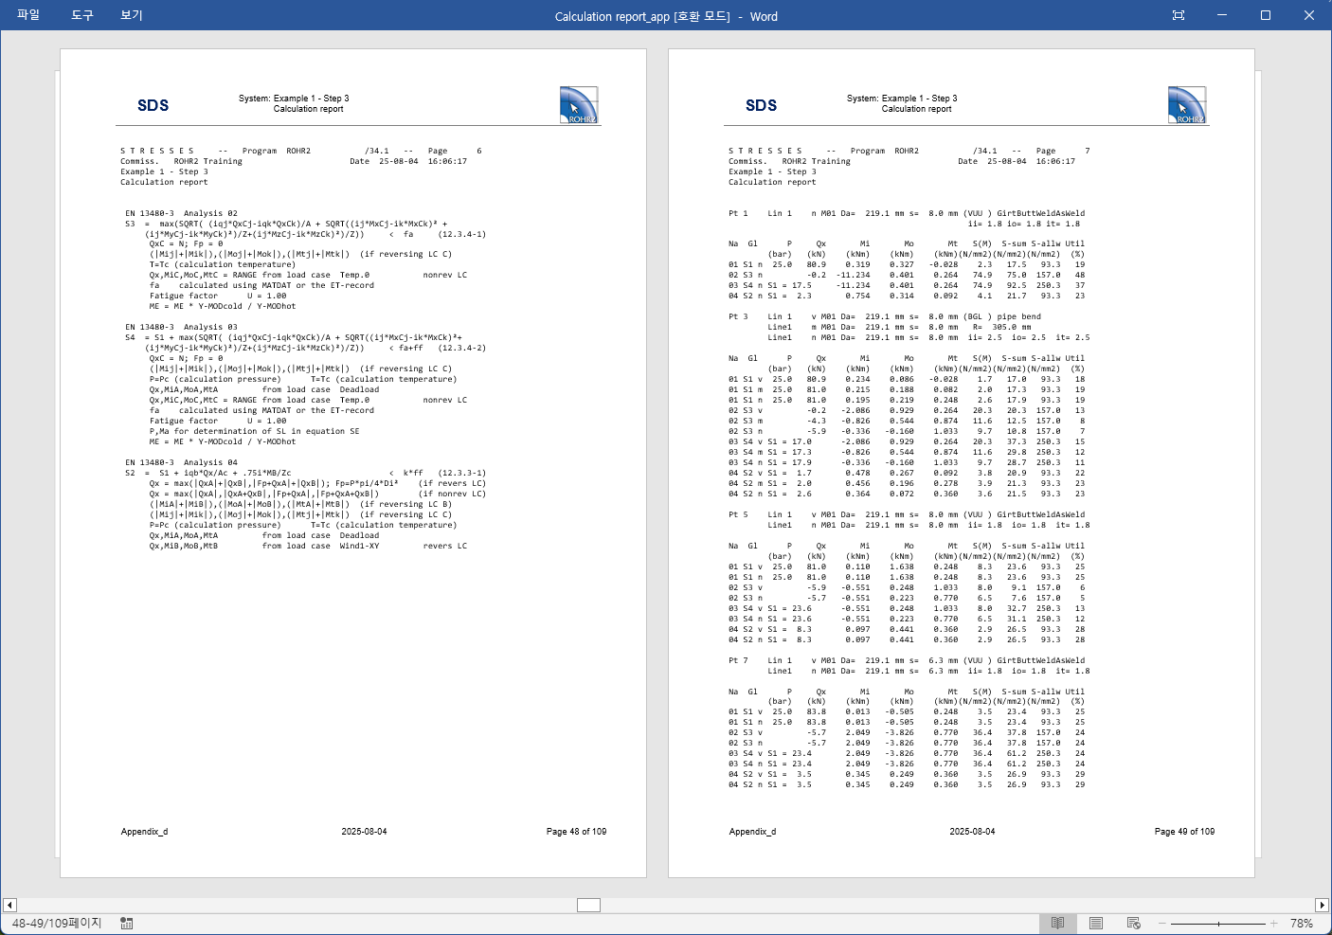Switch to Print Layout view
This screenshot has height=935, width=1332.
[1096, 923]
